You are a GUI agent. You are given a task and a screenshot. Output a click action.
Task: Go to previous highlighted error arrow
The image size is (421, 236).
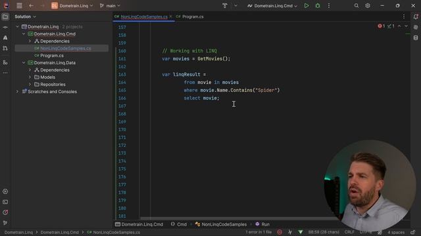click(x=399, y=26)
